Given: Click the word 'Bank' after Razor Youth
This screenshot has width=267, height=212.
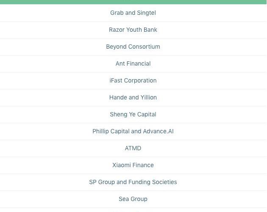Looking at the screenshot, I should click(150, 30).
